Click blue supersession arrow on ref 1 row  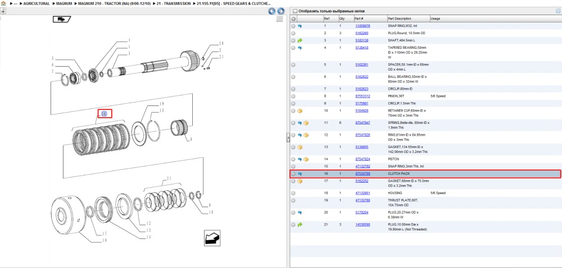point(300,26)
